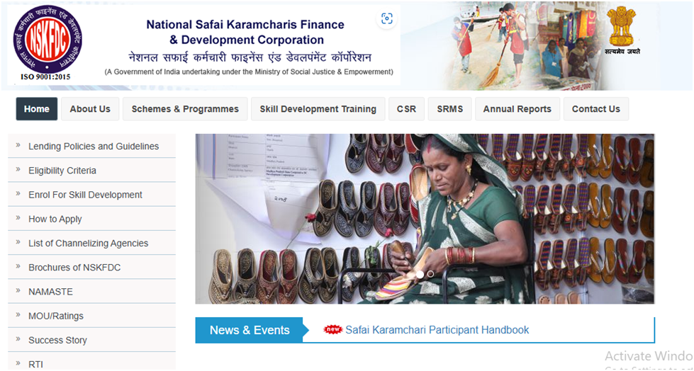Open the Eligibility Criteria link

coord(62,171)
